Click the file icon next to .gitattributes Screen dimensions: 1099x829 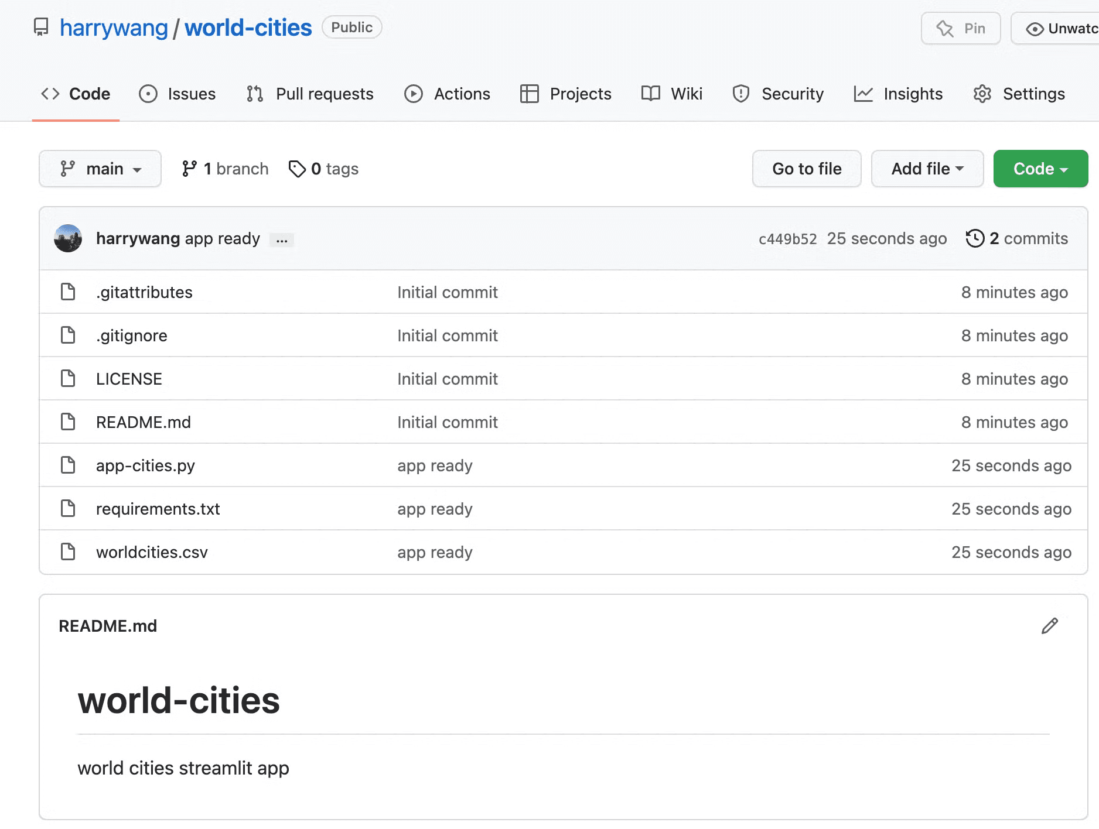68,292
